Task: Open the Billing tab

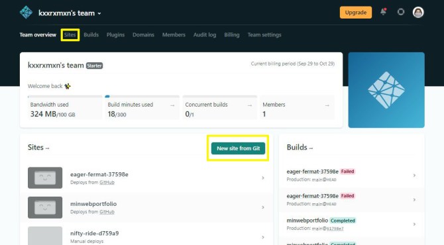Action: click(x=232, y=35)
